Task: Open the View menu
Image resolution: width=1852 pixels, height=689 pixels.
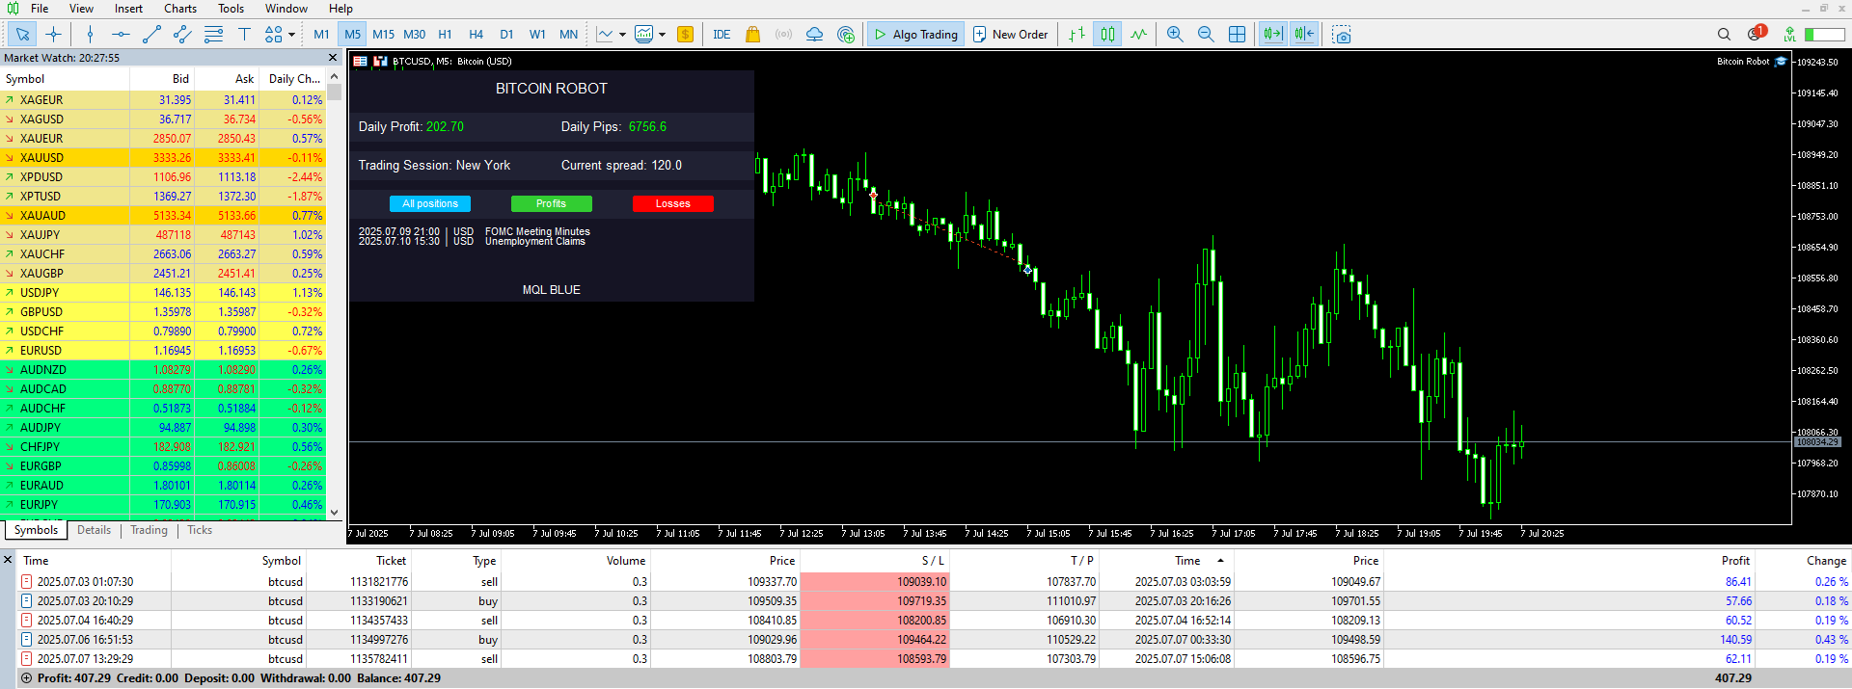Action: pos(82,9)
